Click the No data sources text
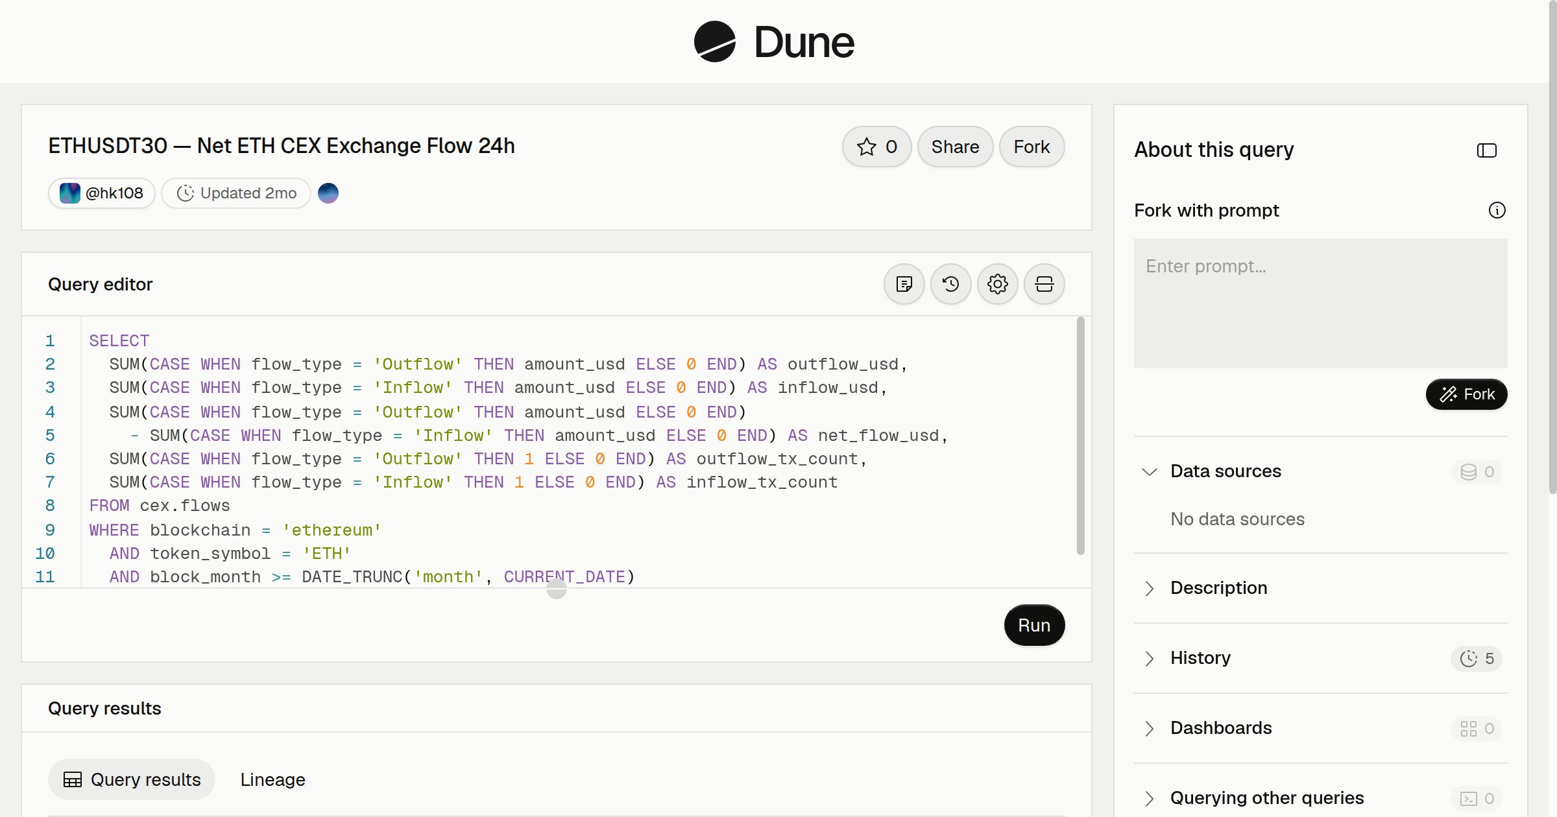This screenshot has width=1557, height=817. click(1237, 519)
